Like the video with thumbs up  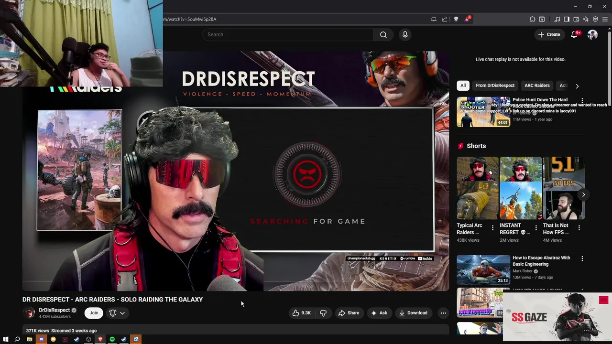tap(302, 313)
